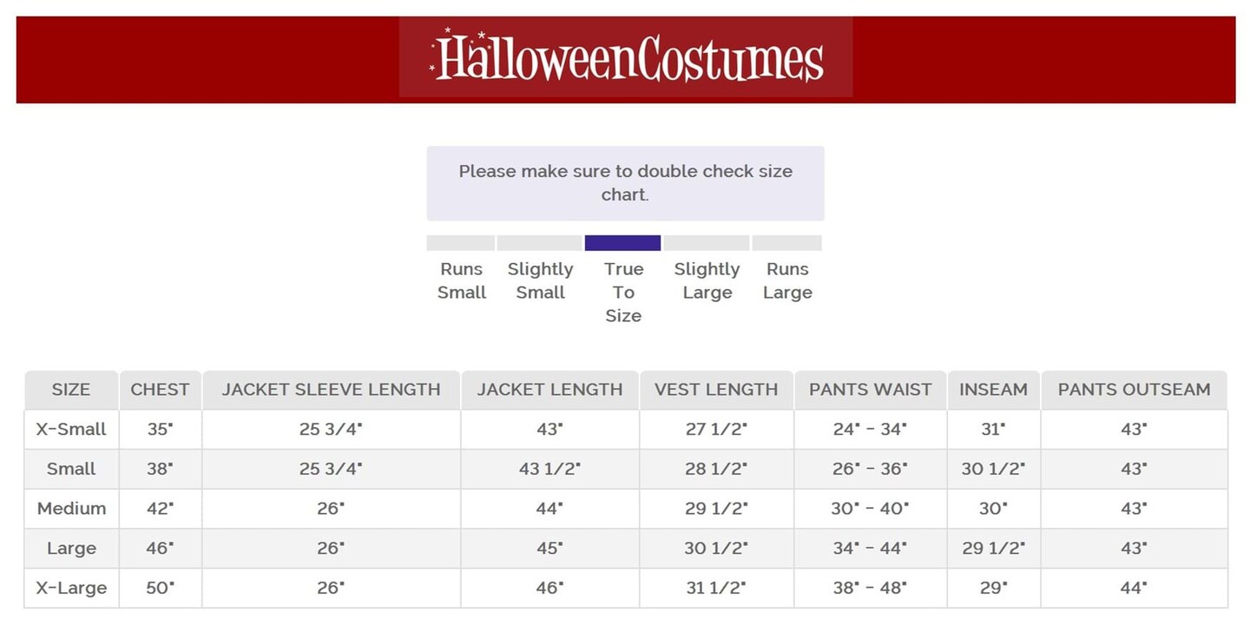Click the Small pants waist 26" - 36" cell

click(870, 469)
